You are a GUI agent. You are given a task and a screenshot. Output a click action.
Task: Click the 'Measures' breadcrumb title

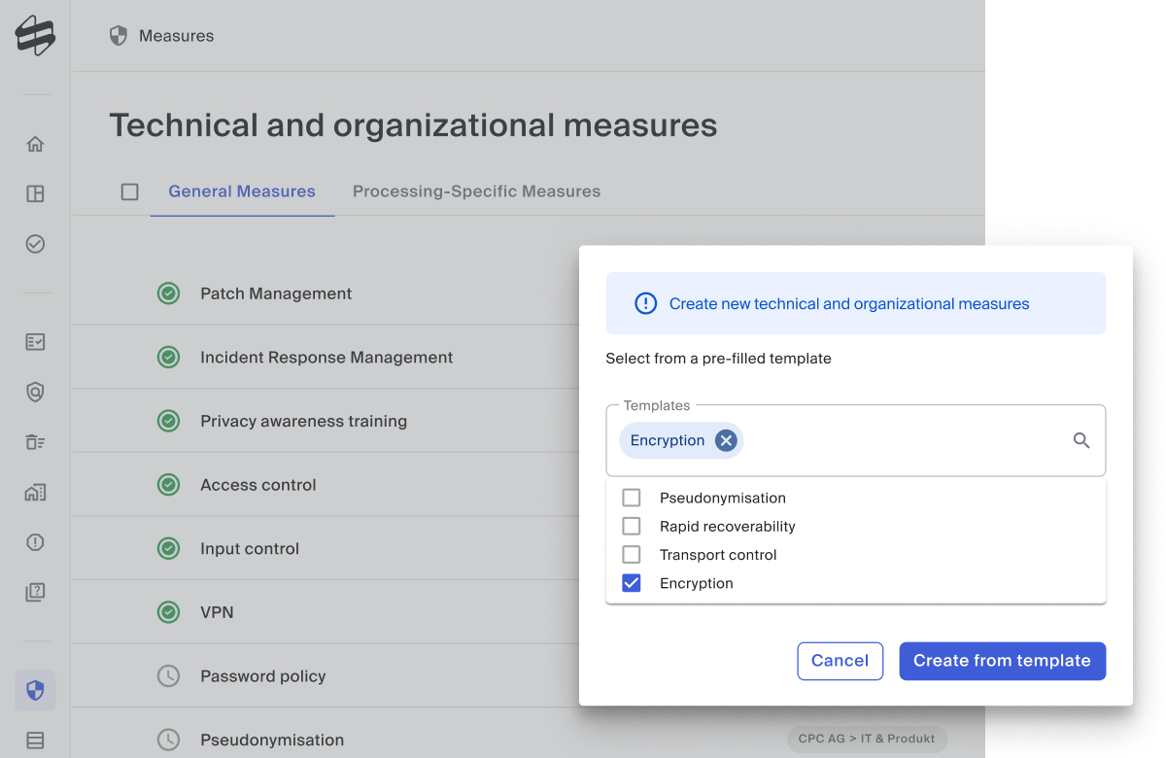176,36
